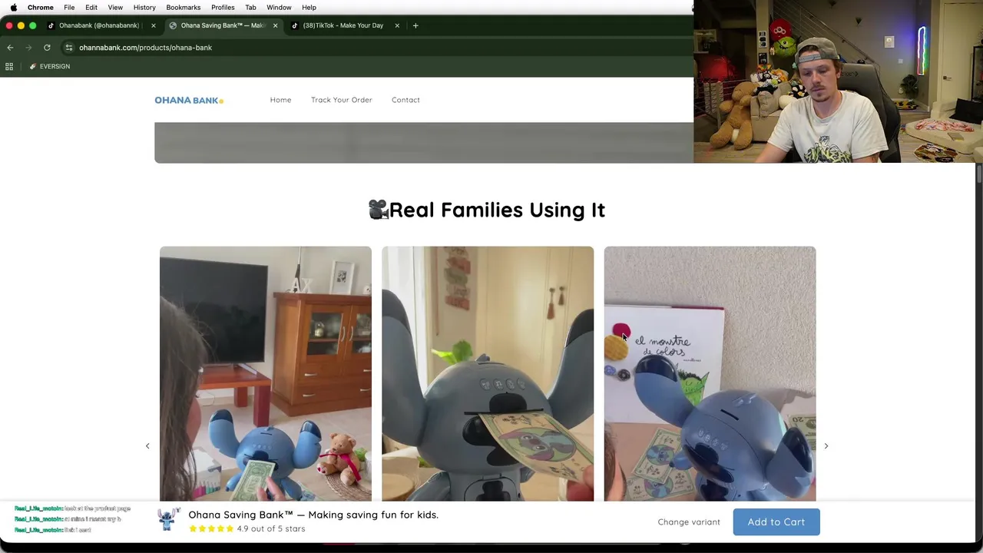
Task: Close the TikTok Make Your Day tab
Action: pyautogui.click(x=397, y=25)
